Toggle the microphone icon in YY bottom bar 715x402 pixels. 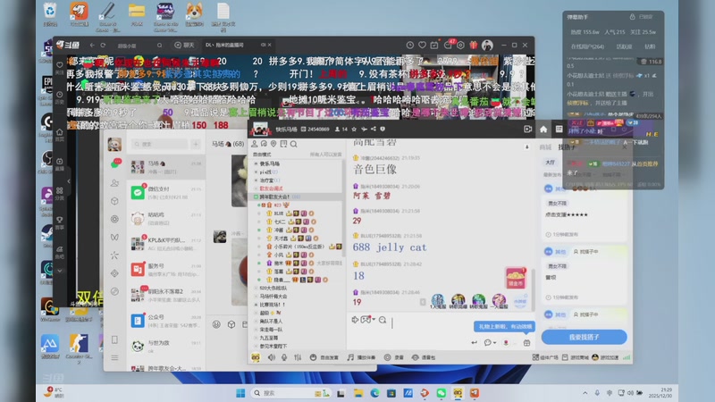click(284, 357)
